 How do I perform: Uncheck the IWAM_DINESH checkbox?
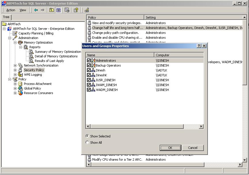pyautogui.click(x=89, y=85)
